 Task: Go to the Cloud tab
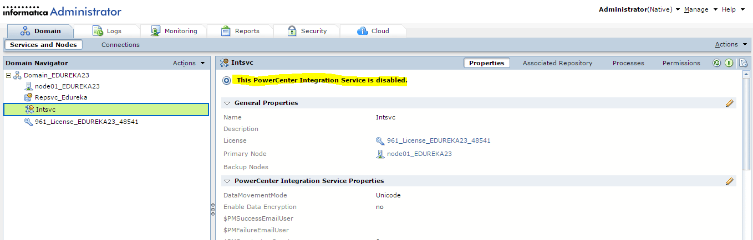coord(373,31)
